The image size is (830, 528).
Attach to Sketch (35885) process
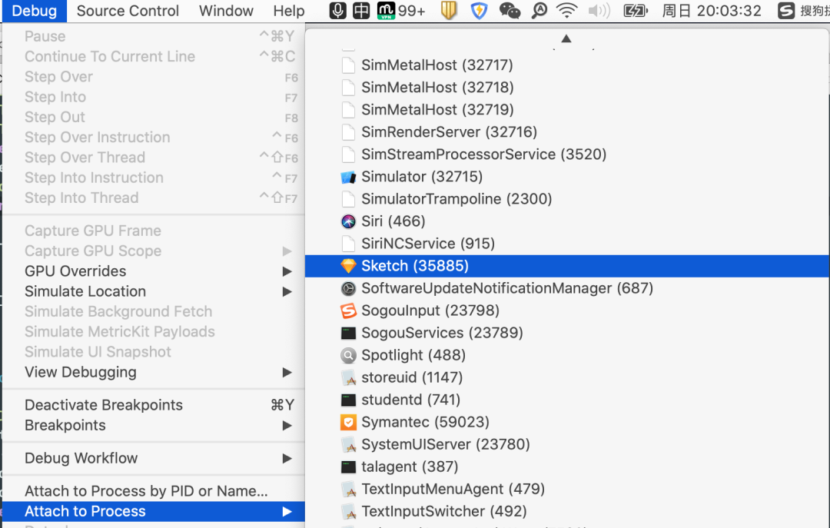[x=567, y=266]
